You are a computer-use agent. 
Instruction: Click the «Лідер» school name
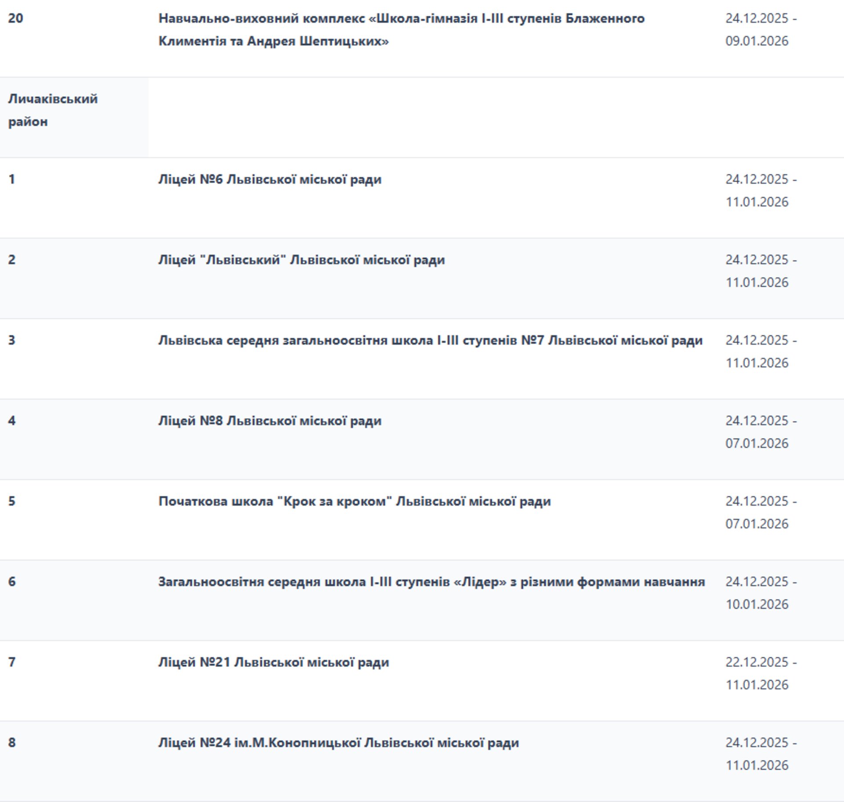431,582
